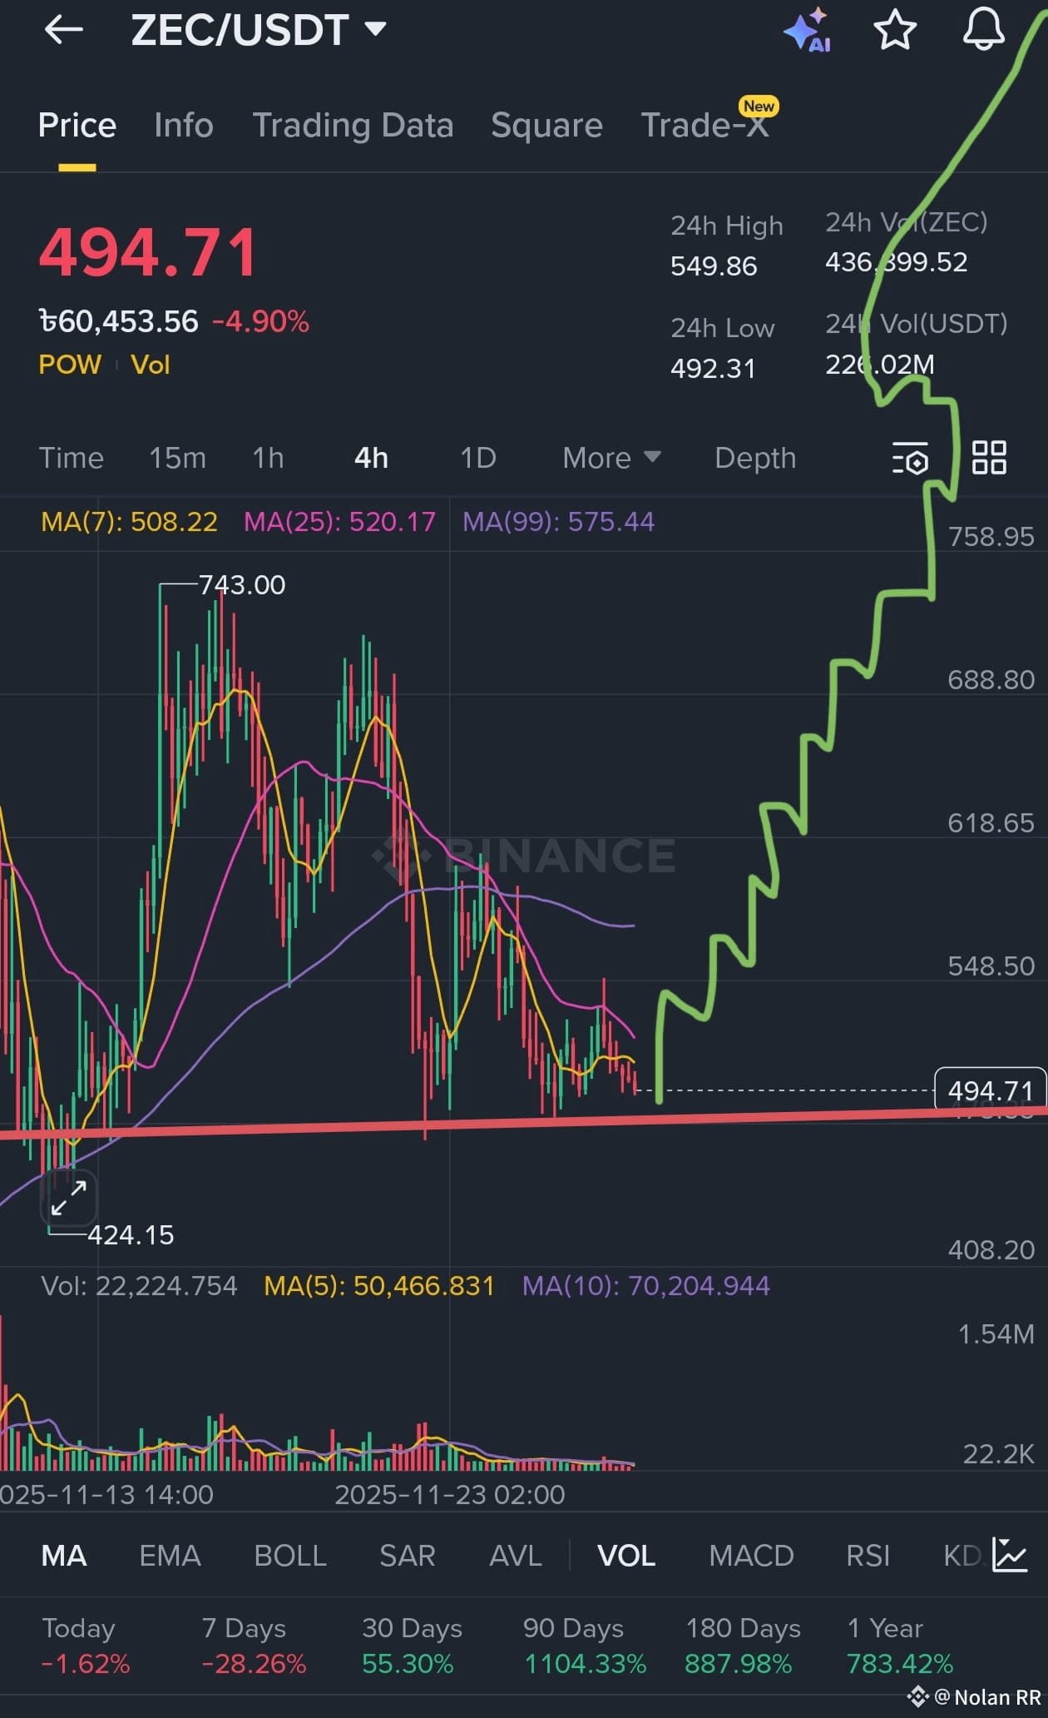Toggle the MACD sub-indicator
Image resolution: width=1048 pixels, height=1718 pixels.
[752, 1555]
